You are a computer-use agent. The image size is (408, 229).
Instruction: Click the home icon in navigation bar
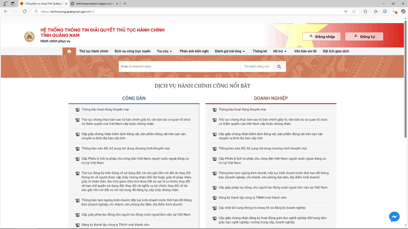(69, 51)
